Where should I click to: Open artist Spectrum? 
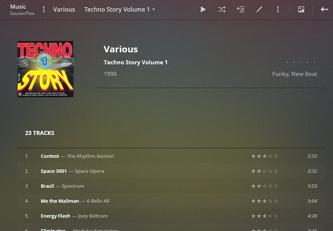coord(73,186)
